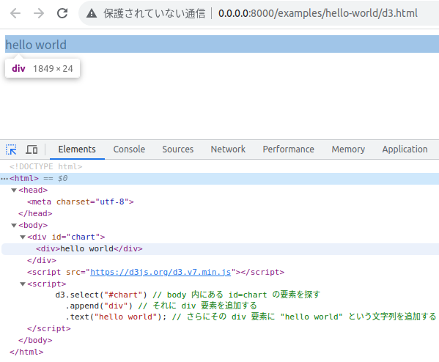The width and height of the screenshot is (439, 362).
Task: Open the Network tab
Action: [x=228, y=149]
